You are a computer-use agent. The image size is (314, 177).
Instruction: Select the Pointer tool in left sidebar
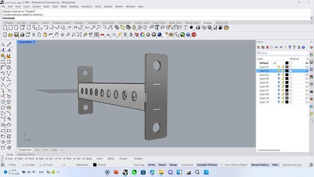(3, 45)
